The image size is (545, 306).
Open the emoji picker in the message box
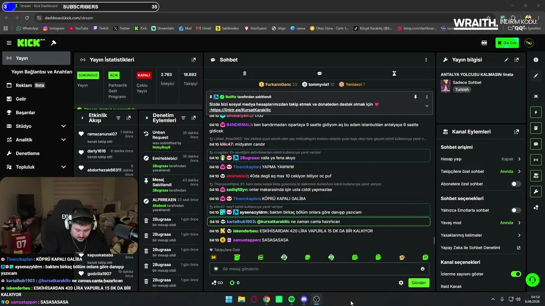(422, 269)
